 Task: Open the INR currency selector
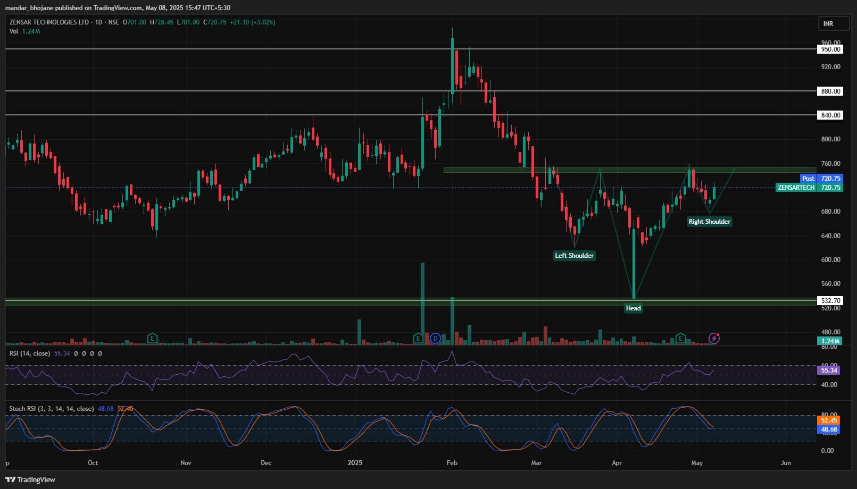[x=828, y=24]
